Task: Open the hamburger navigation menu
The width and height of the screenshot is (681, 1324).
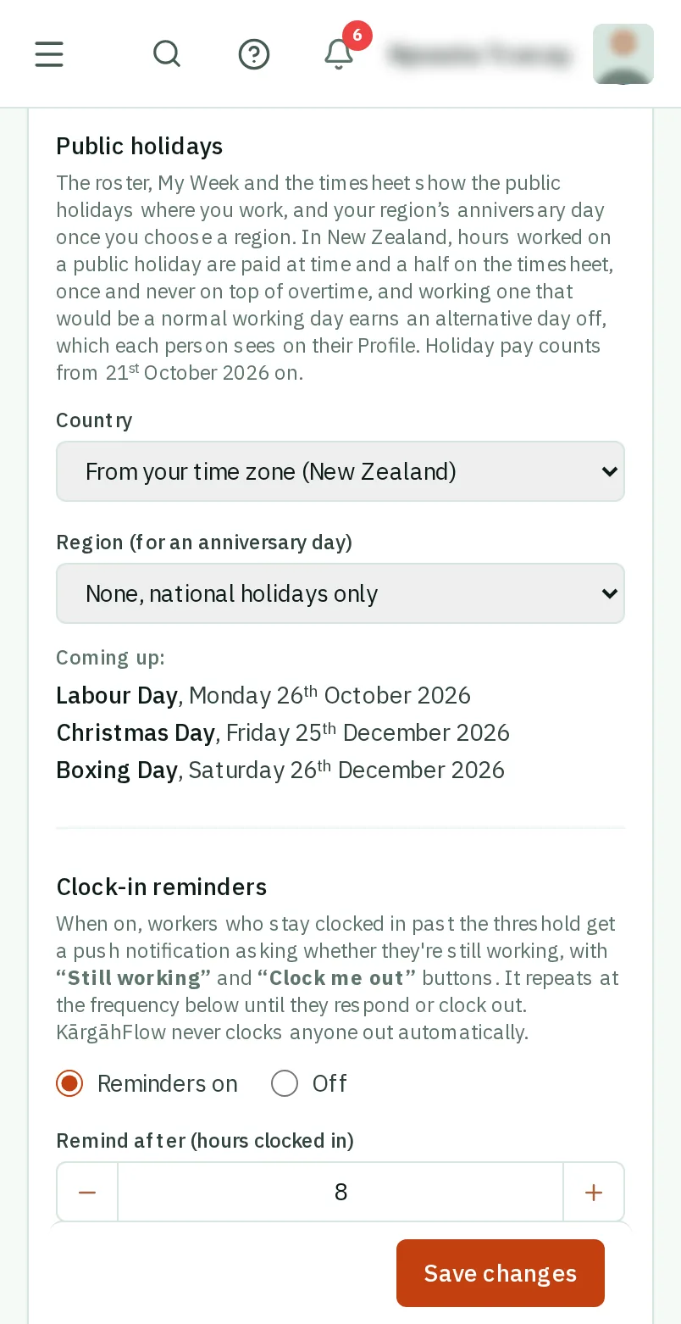Action: (x=49, y=54)
